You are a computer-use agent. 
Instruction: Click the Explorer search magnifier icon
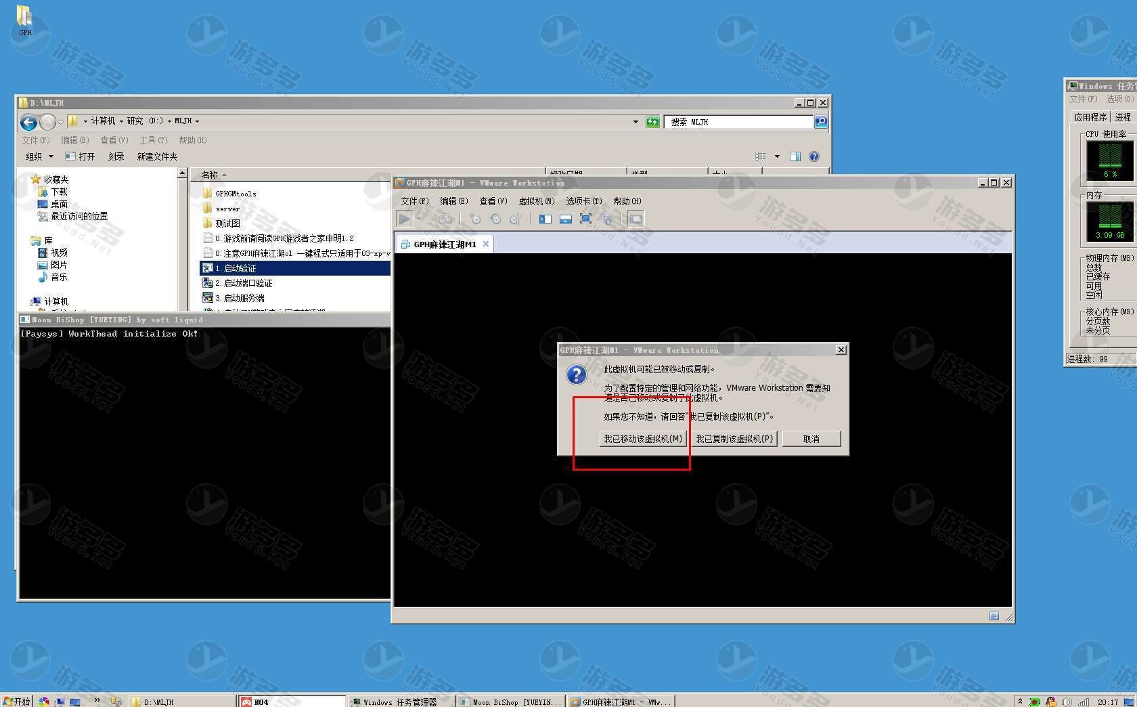pos(821,122)
